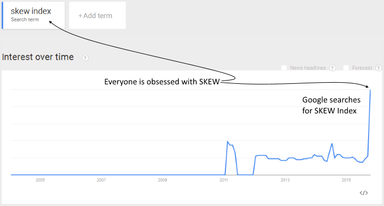Viewport: 384px width, 206px height.
Task: Click the 2013 axis label
Action: pyautogui.click(x=285, y=180)
